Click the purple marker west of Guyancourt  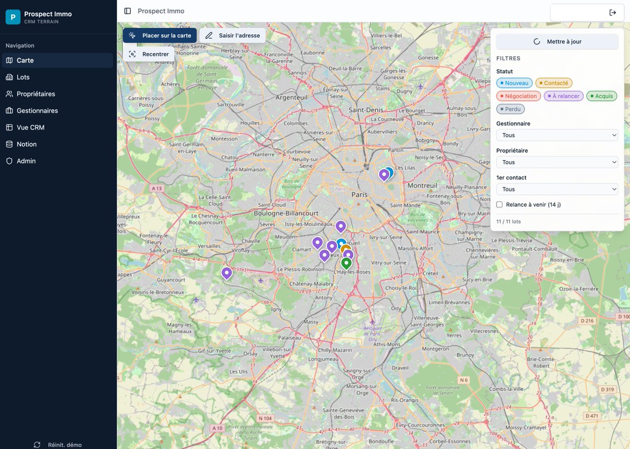coord(226,273)
